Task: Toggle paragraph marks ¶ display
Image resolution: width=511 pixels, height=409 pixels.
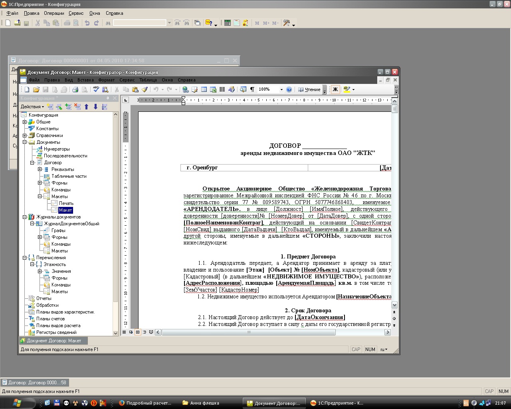Action: tap(252, 89)
